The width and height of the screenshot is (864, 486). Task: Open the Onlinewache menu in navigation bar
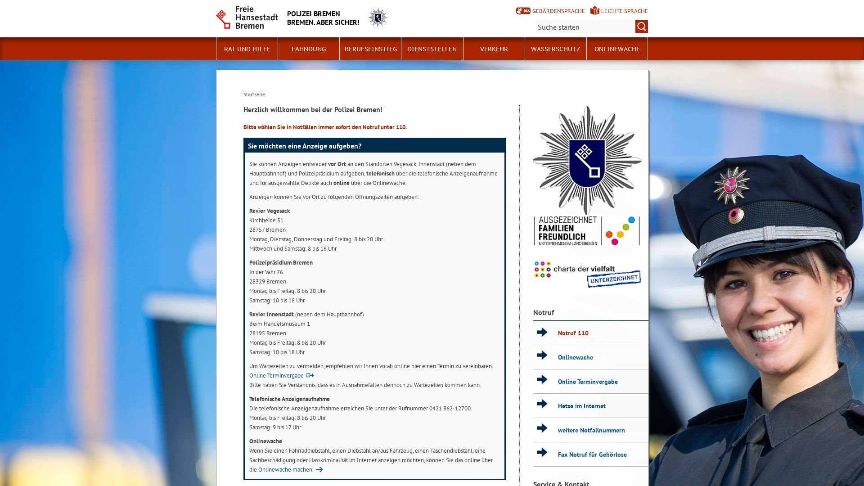tap(617, 49)
